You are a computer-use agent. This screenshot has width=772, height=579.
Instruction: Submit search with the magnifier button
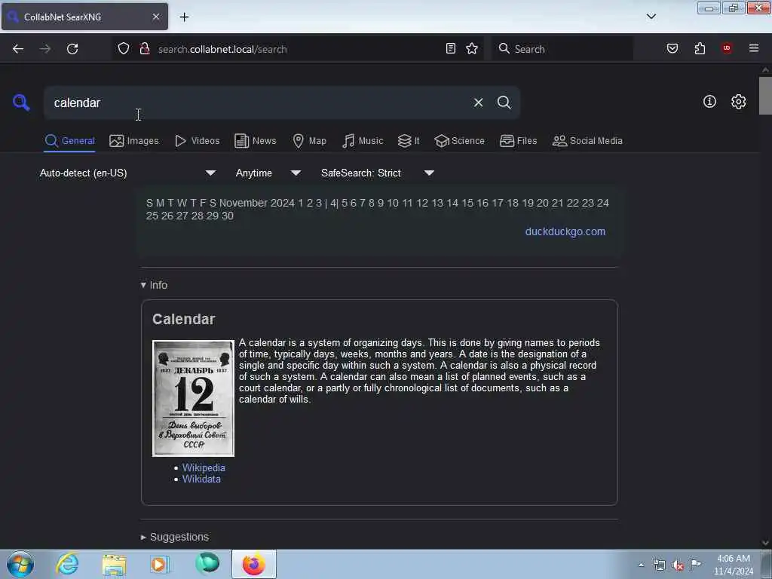(504, 103)
